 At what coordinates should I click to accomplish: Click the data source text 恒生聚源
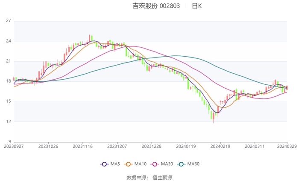[162, 177]
